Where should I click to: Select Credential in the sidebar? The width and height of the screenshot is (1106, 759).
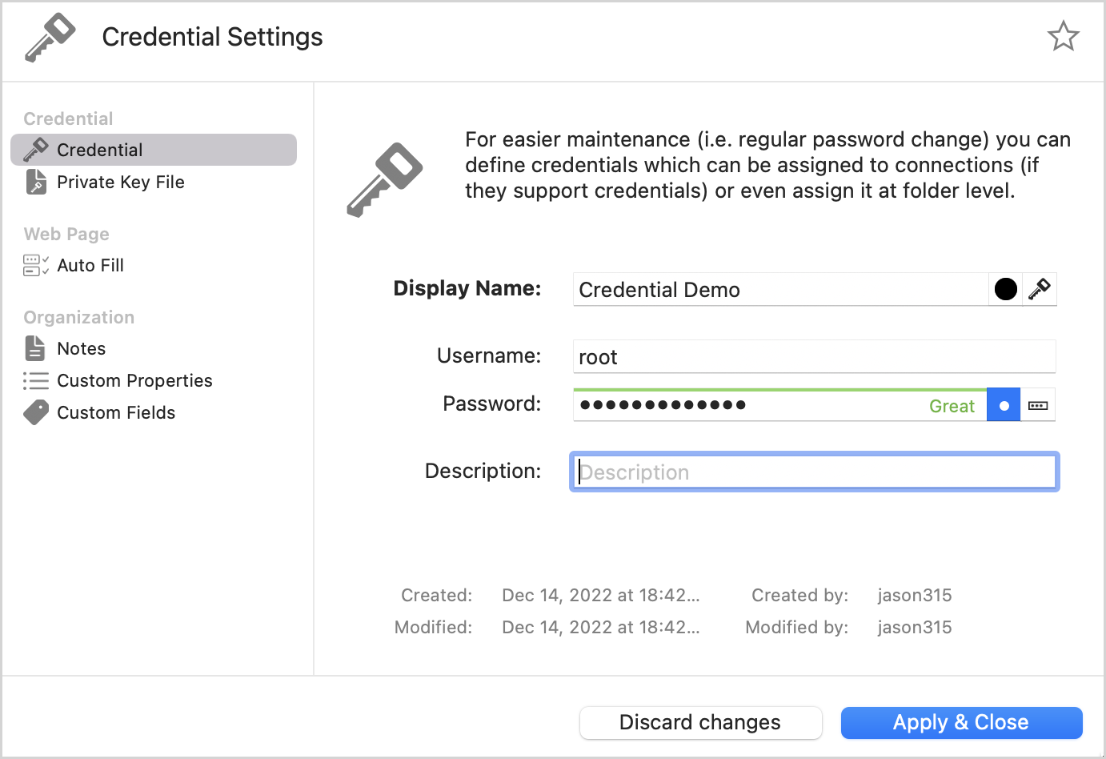click(100, 150)
